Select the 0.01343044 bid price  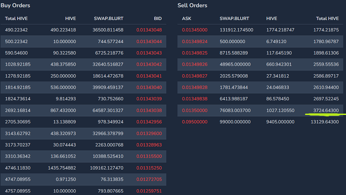tap(149, 41)
